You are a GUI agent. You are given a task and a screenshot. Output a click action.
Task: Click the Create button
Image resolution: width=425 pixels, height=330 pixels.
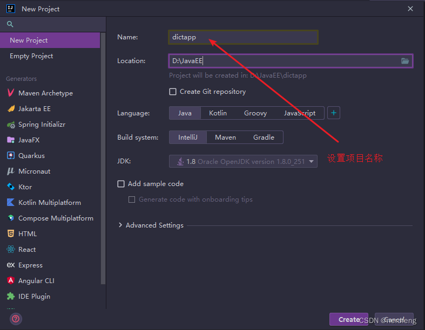(349, 319)
